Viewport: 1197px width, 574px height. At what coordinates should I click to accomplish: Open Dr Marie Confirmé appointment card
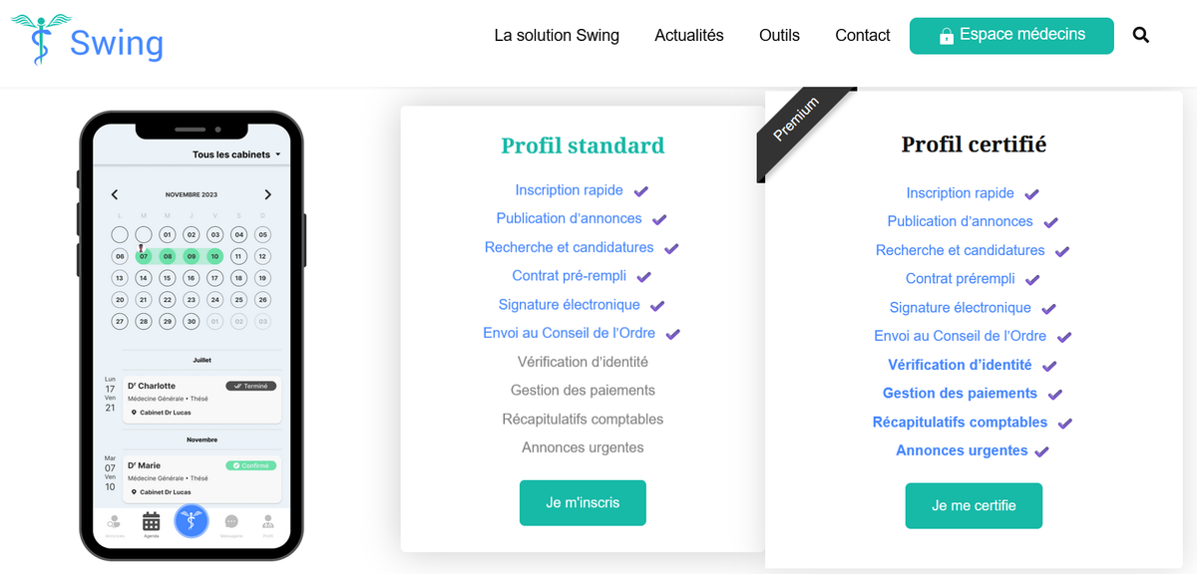(x=201, y=478)
